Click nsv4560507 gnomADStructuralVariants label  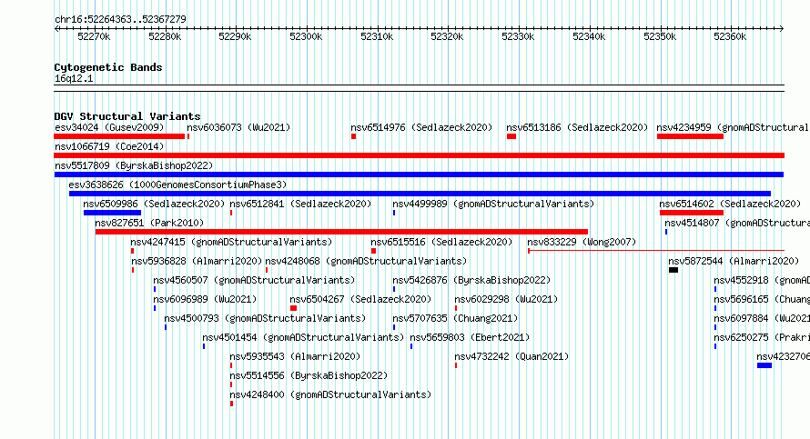point(254,280)
